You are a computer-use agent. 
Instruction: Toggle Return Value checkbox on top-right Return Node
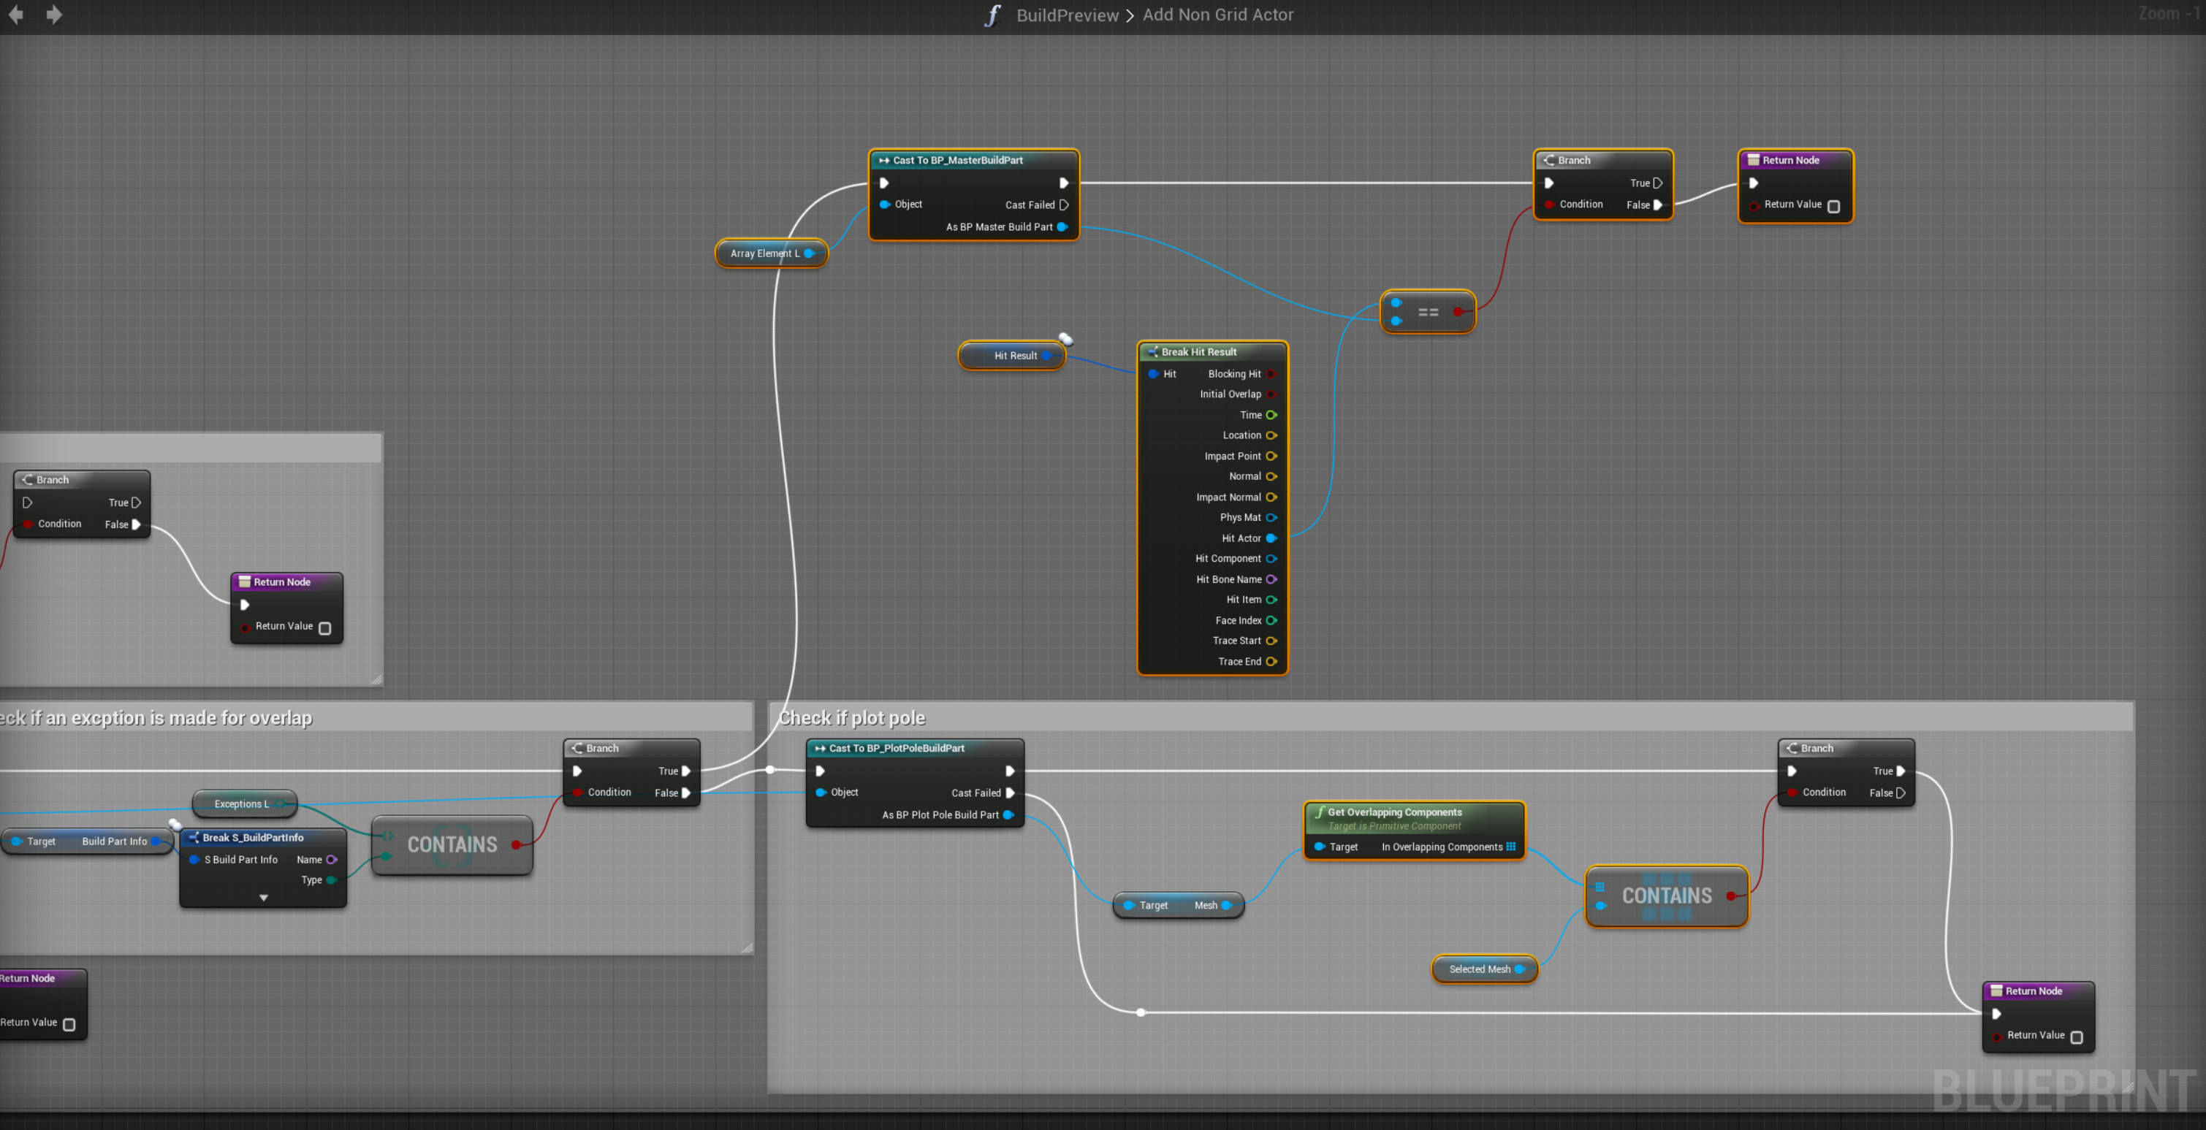[x=1833, y=206]
